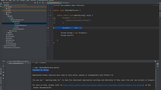Click the locate-in-project target icon
The height and width of the screenshot is (90, 161).
pos(35,3)
